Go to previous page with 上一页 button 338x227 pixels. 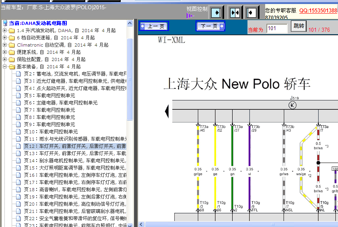(154, 26)
